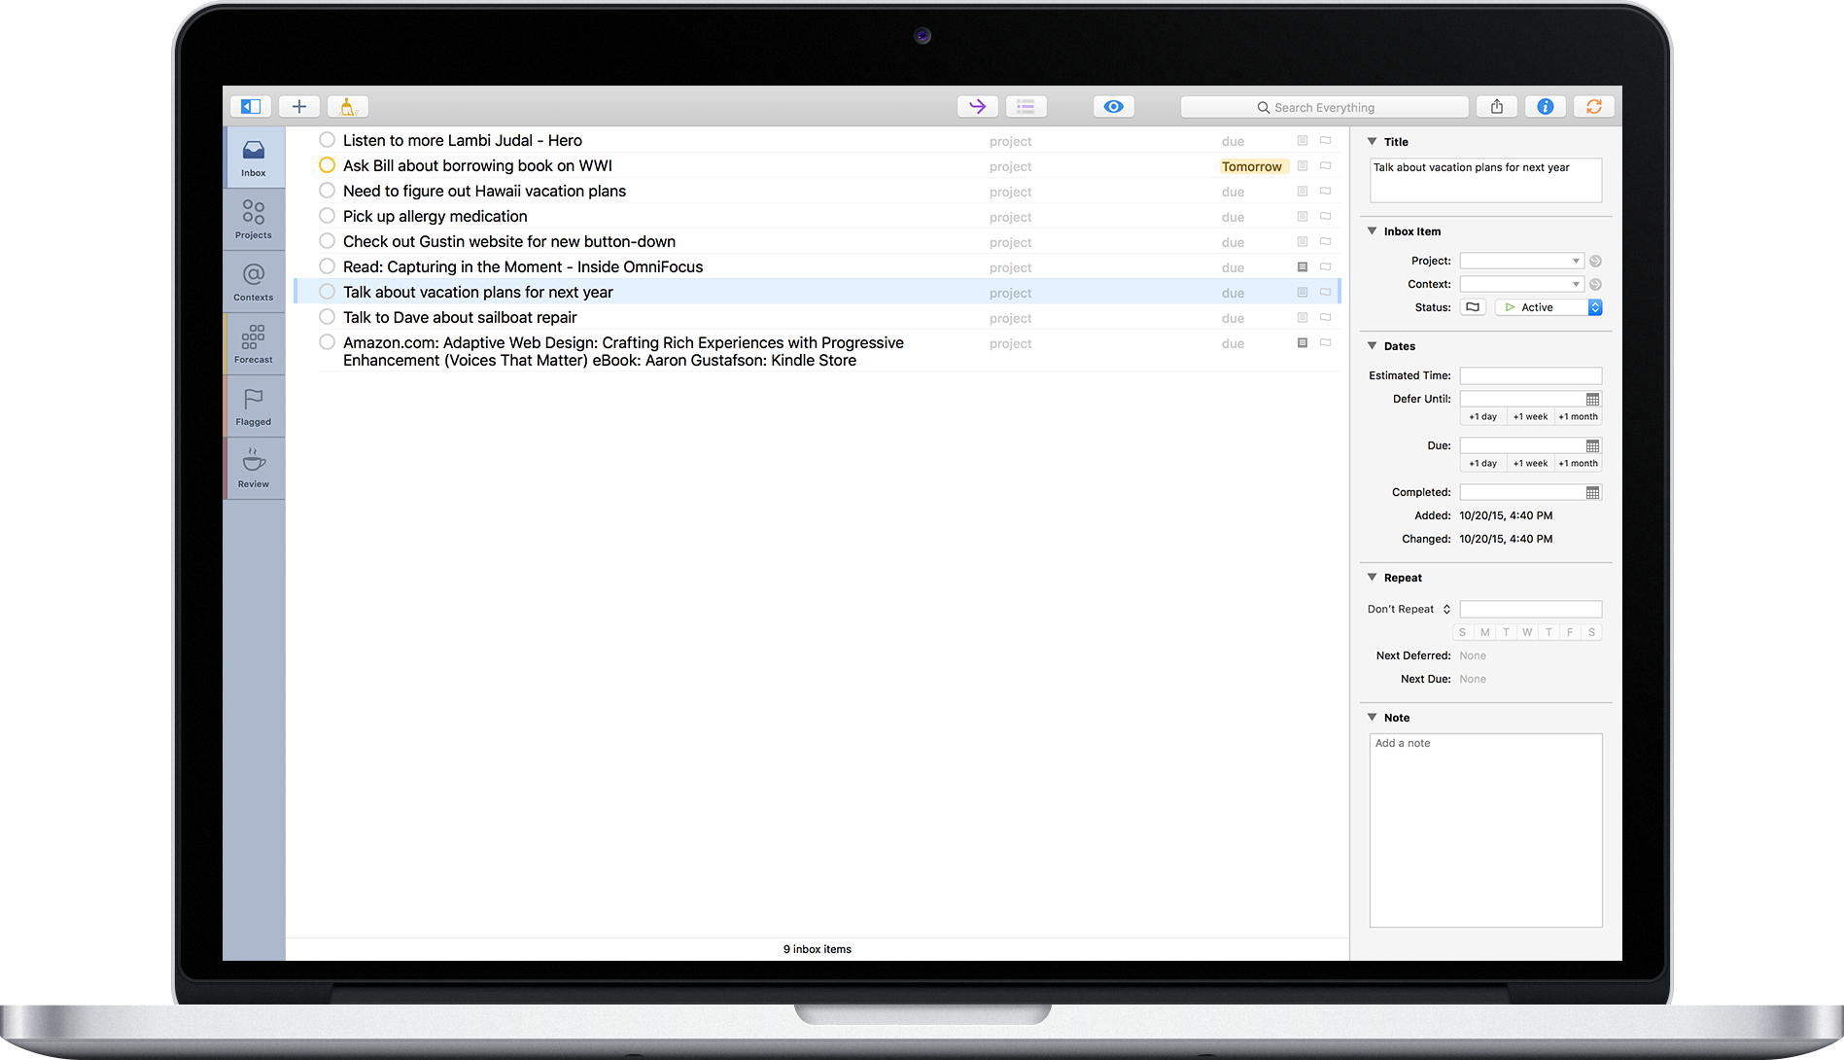The image size is (1844, 1060).
Task: Complete 'Ask Bill about borrowing book on WWI'
Action: [328, 165]
